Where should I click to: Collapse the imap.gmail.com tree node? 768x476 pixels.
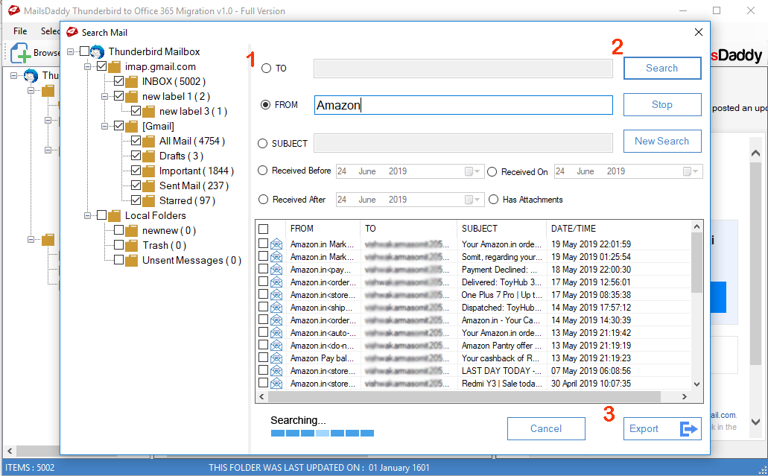coord(87,66)
